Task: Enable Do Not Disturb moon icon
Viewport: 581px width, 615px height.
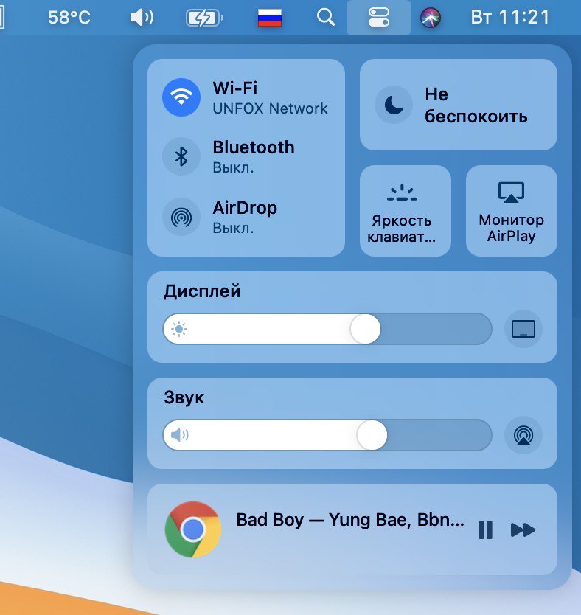Action: tap(394, 105)
